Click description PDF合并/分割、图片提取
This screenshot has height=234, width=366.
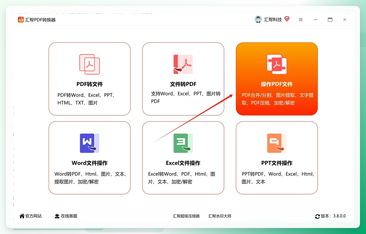(278, 99)
